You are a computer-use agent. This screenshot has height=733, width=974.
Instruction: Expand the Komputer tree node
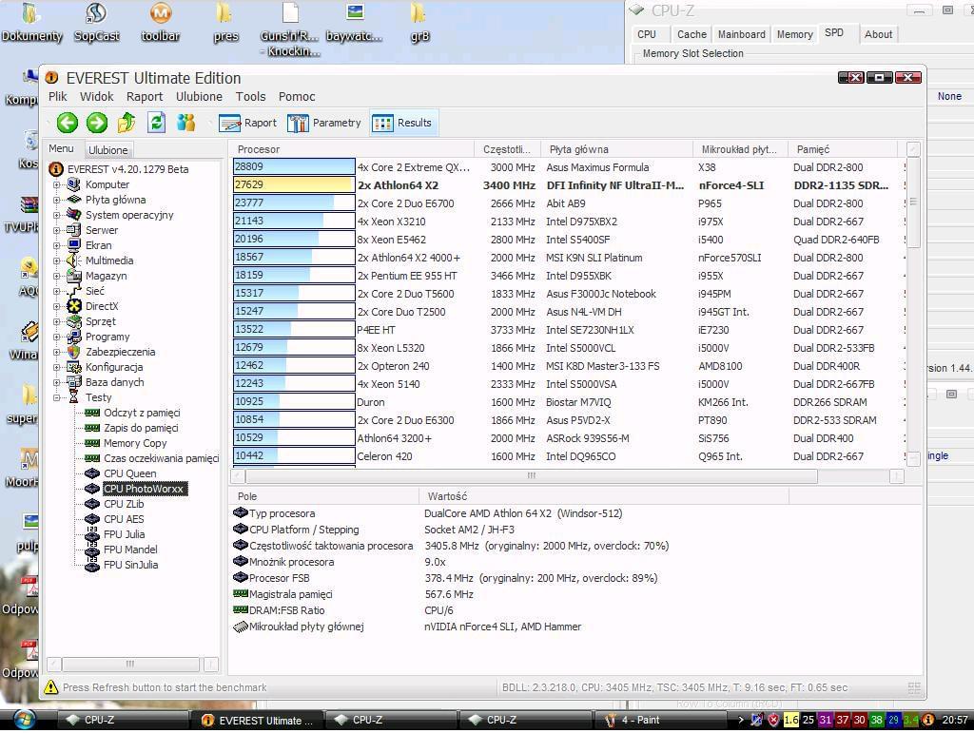click(x=56, y=184)
